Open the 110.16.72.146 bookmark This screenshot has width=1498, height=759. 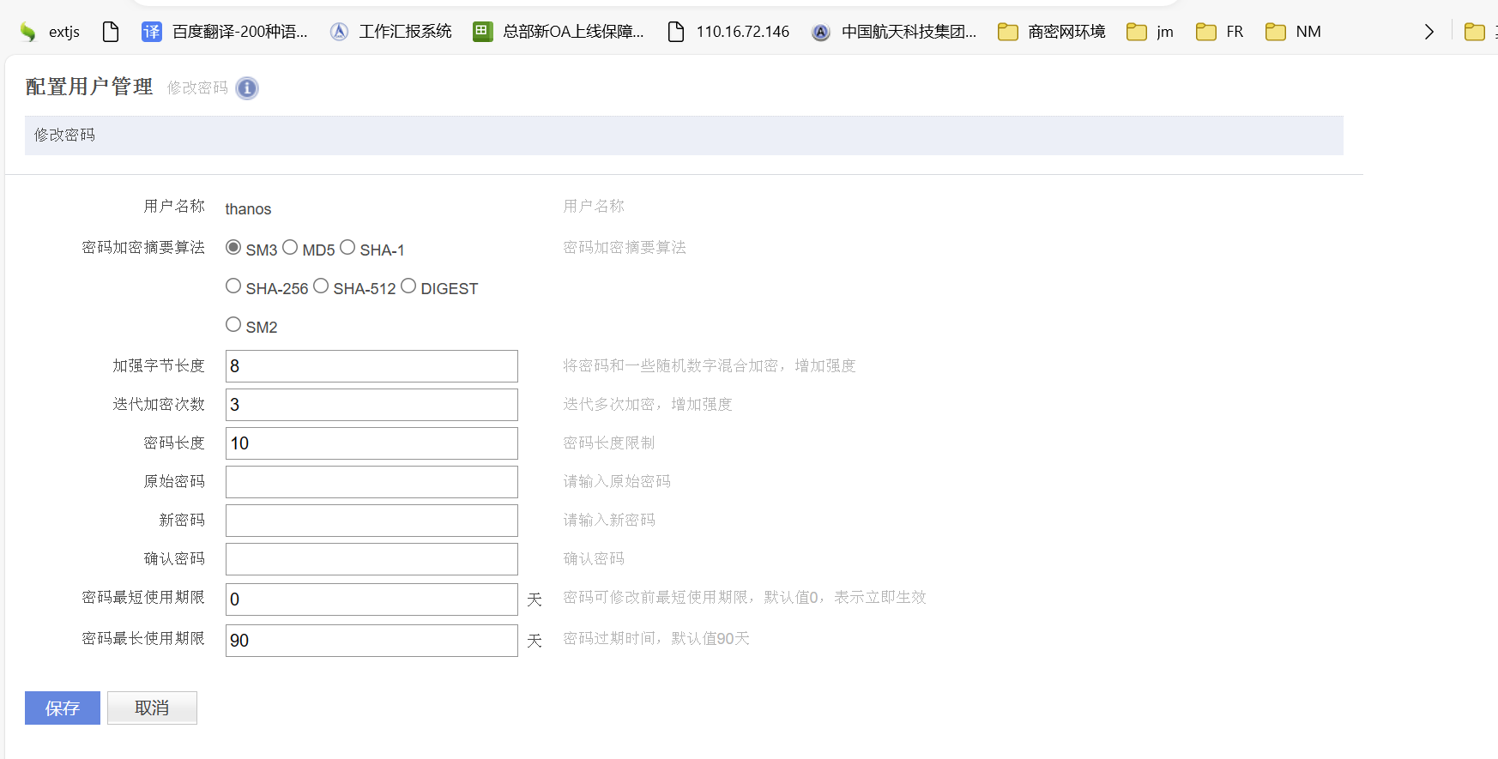728,32
